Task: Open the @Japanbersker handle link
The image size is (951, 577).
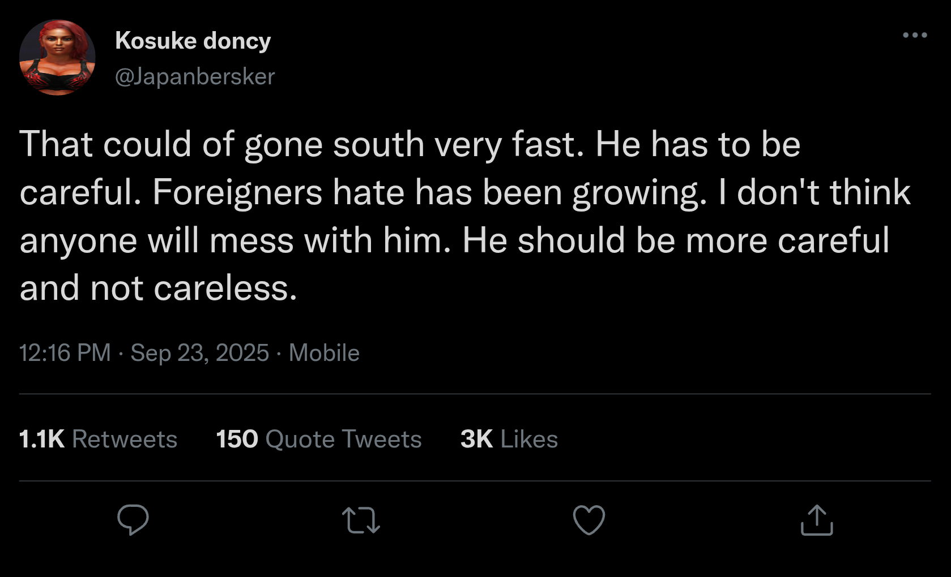Action: 195,76
